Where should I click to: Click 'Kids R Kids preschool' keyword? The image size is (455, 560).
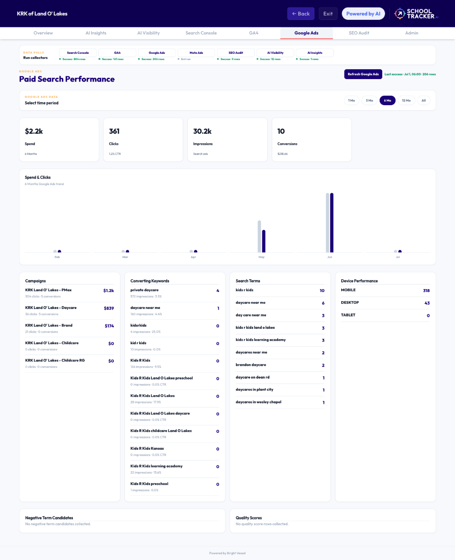pos(175,486)
